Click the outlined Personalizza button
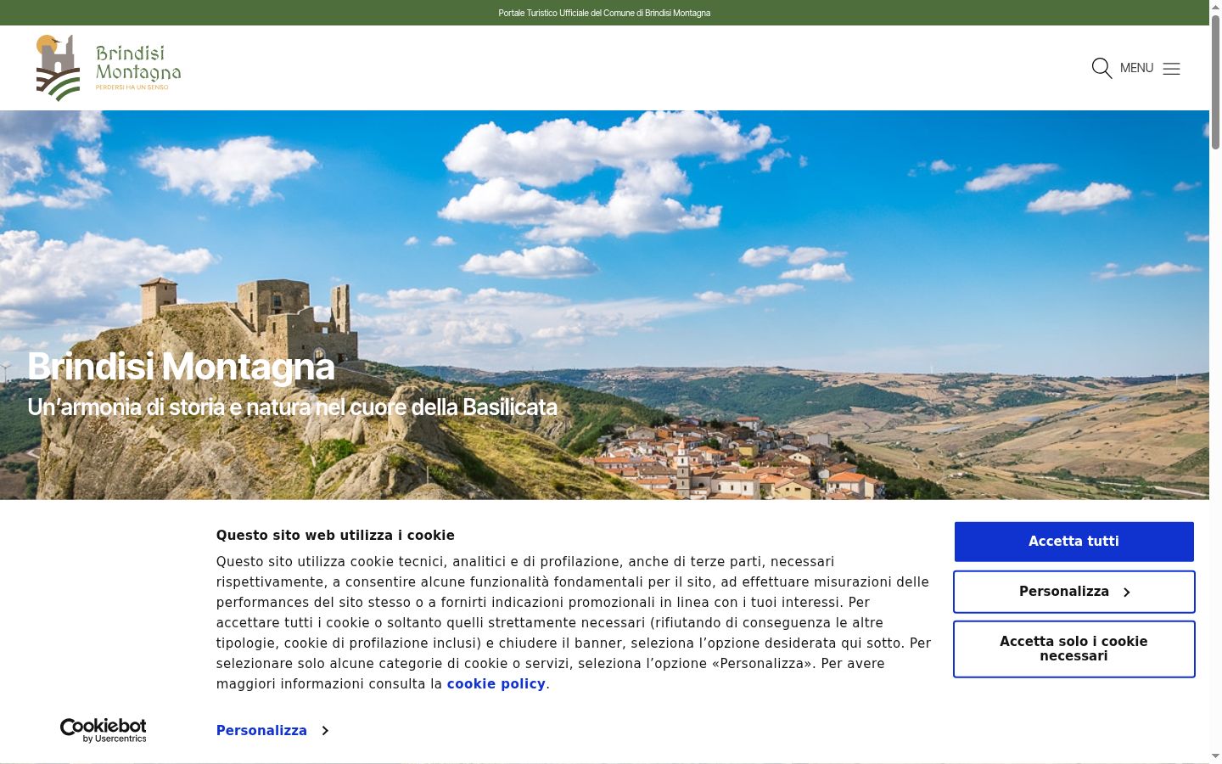1222x764 pixels. [1073, 592]
